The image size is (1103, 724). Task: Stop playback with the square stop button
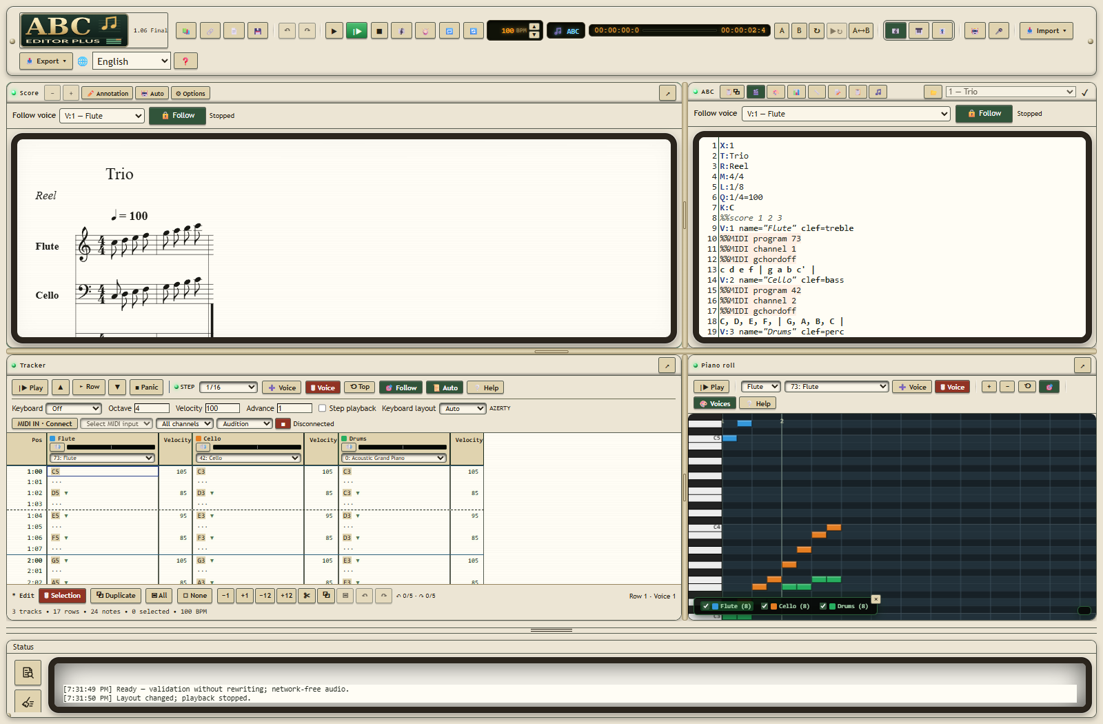click(379, 30)
